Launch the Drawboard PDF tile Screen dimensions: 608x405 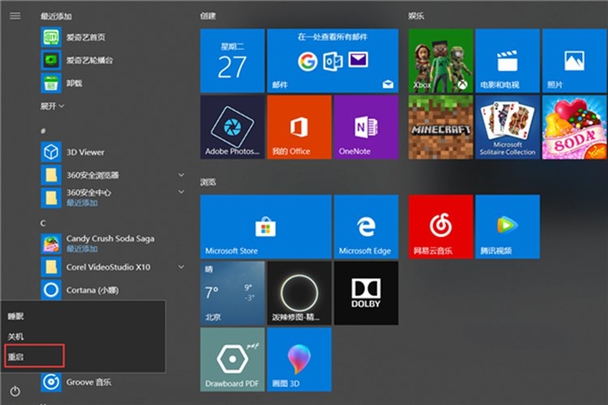(233, 360)
